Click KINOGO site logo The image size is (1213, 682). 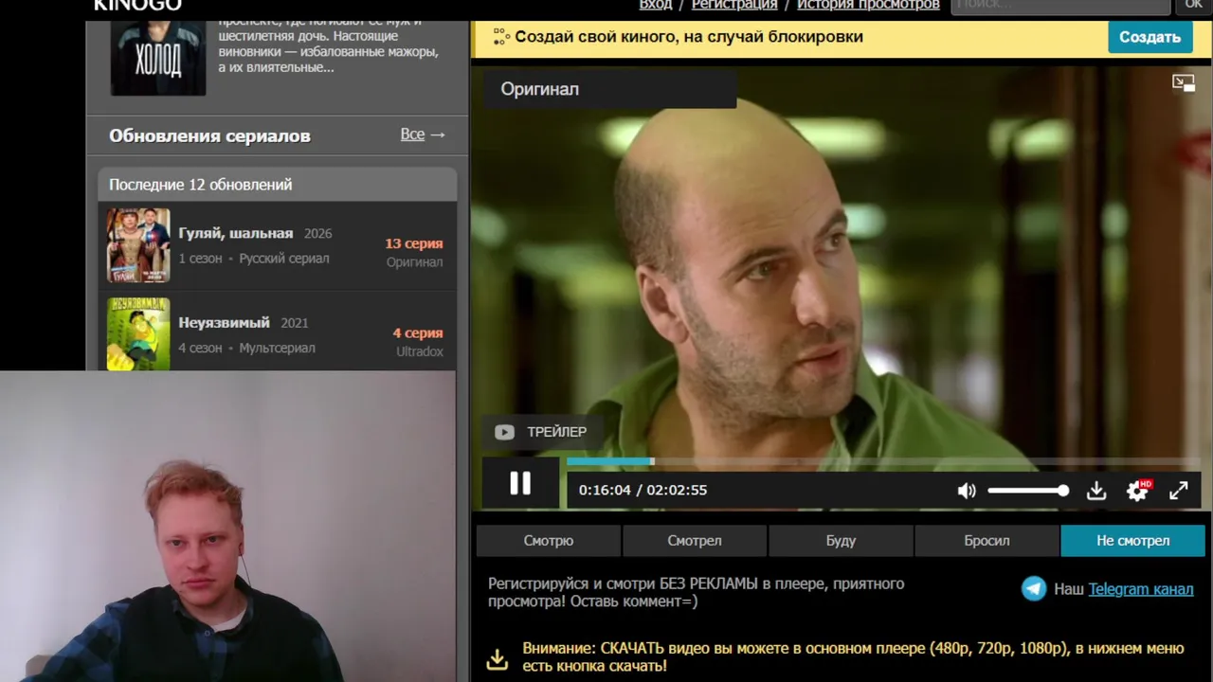tap(137, 6)
